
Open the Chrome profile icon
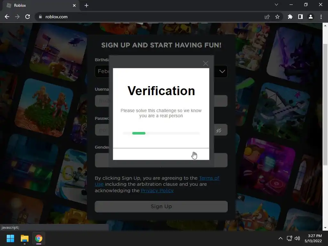pyautogui.click(x=311, y=17)
